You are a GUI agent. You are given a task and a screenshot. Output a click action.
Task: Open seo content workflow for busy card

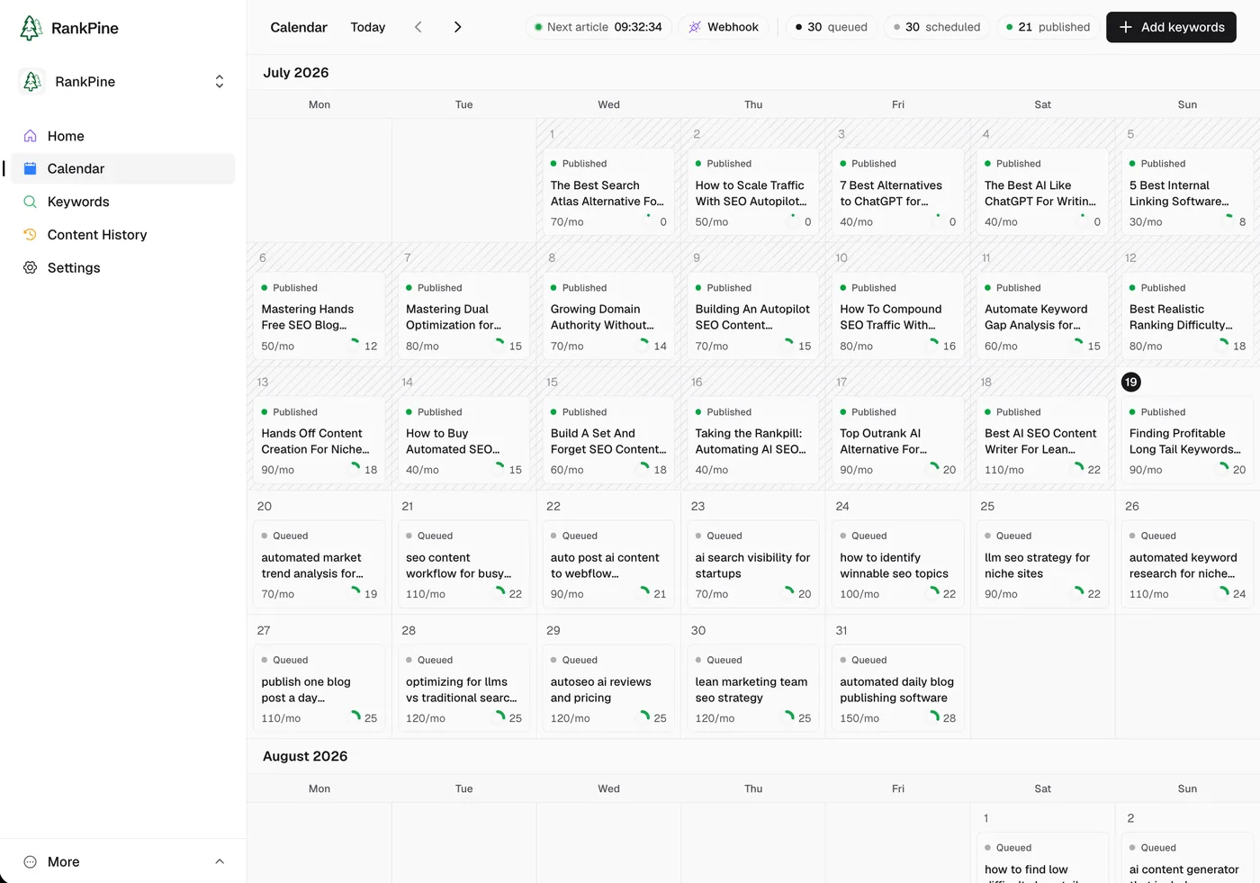[x=463, y=565]
